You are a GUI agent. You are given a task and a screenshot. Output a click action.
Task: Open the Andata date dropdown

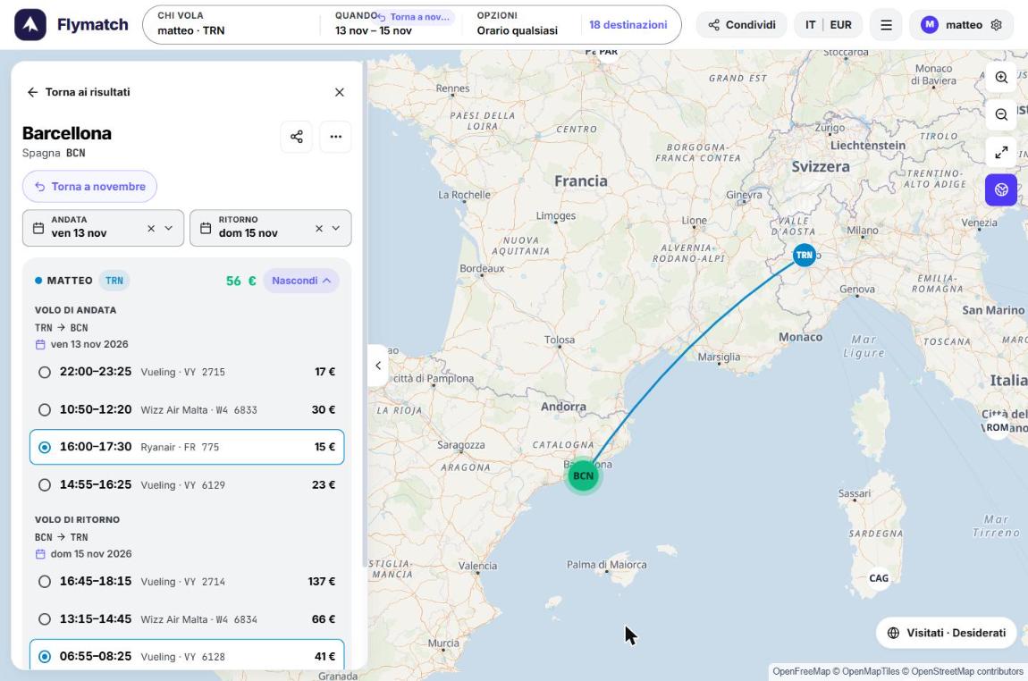pos(168,228)
